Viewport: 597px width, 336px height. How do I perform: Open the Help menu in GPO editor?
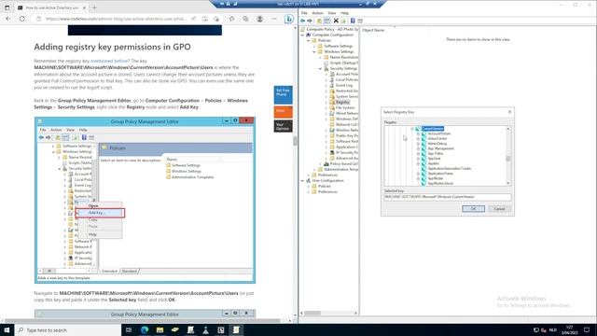click(344, 13)
